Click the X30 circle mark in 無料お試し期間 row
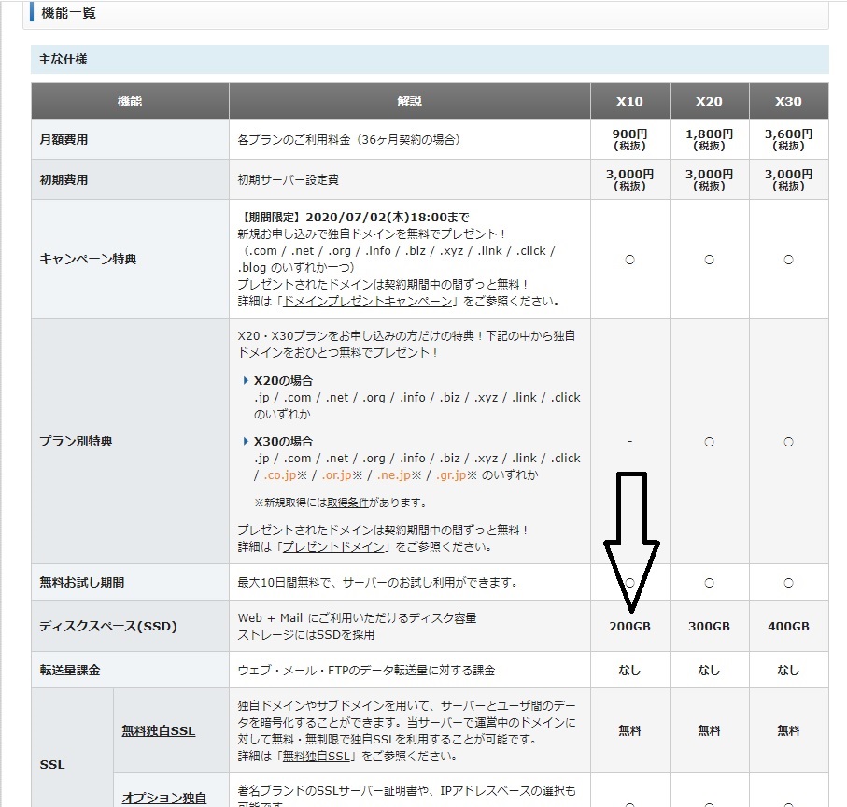 click(788, 582)
